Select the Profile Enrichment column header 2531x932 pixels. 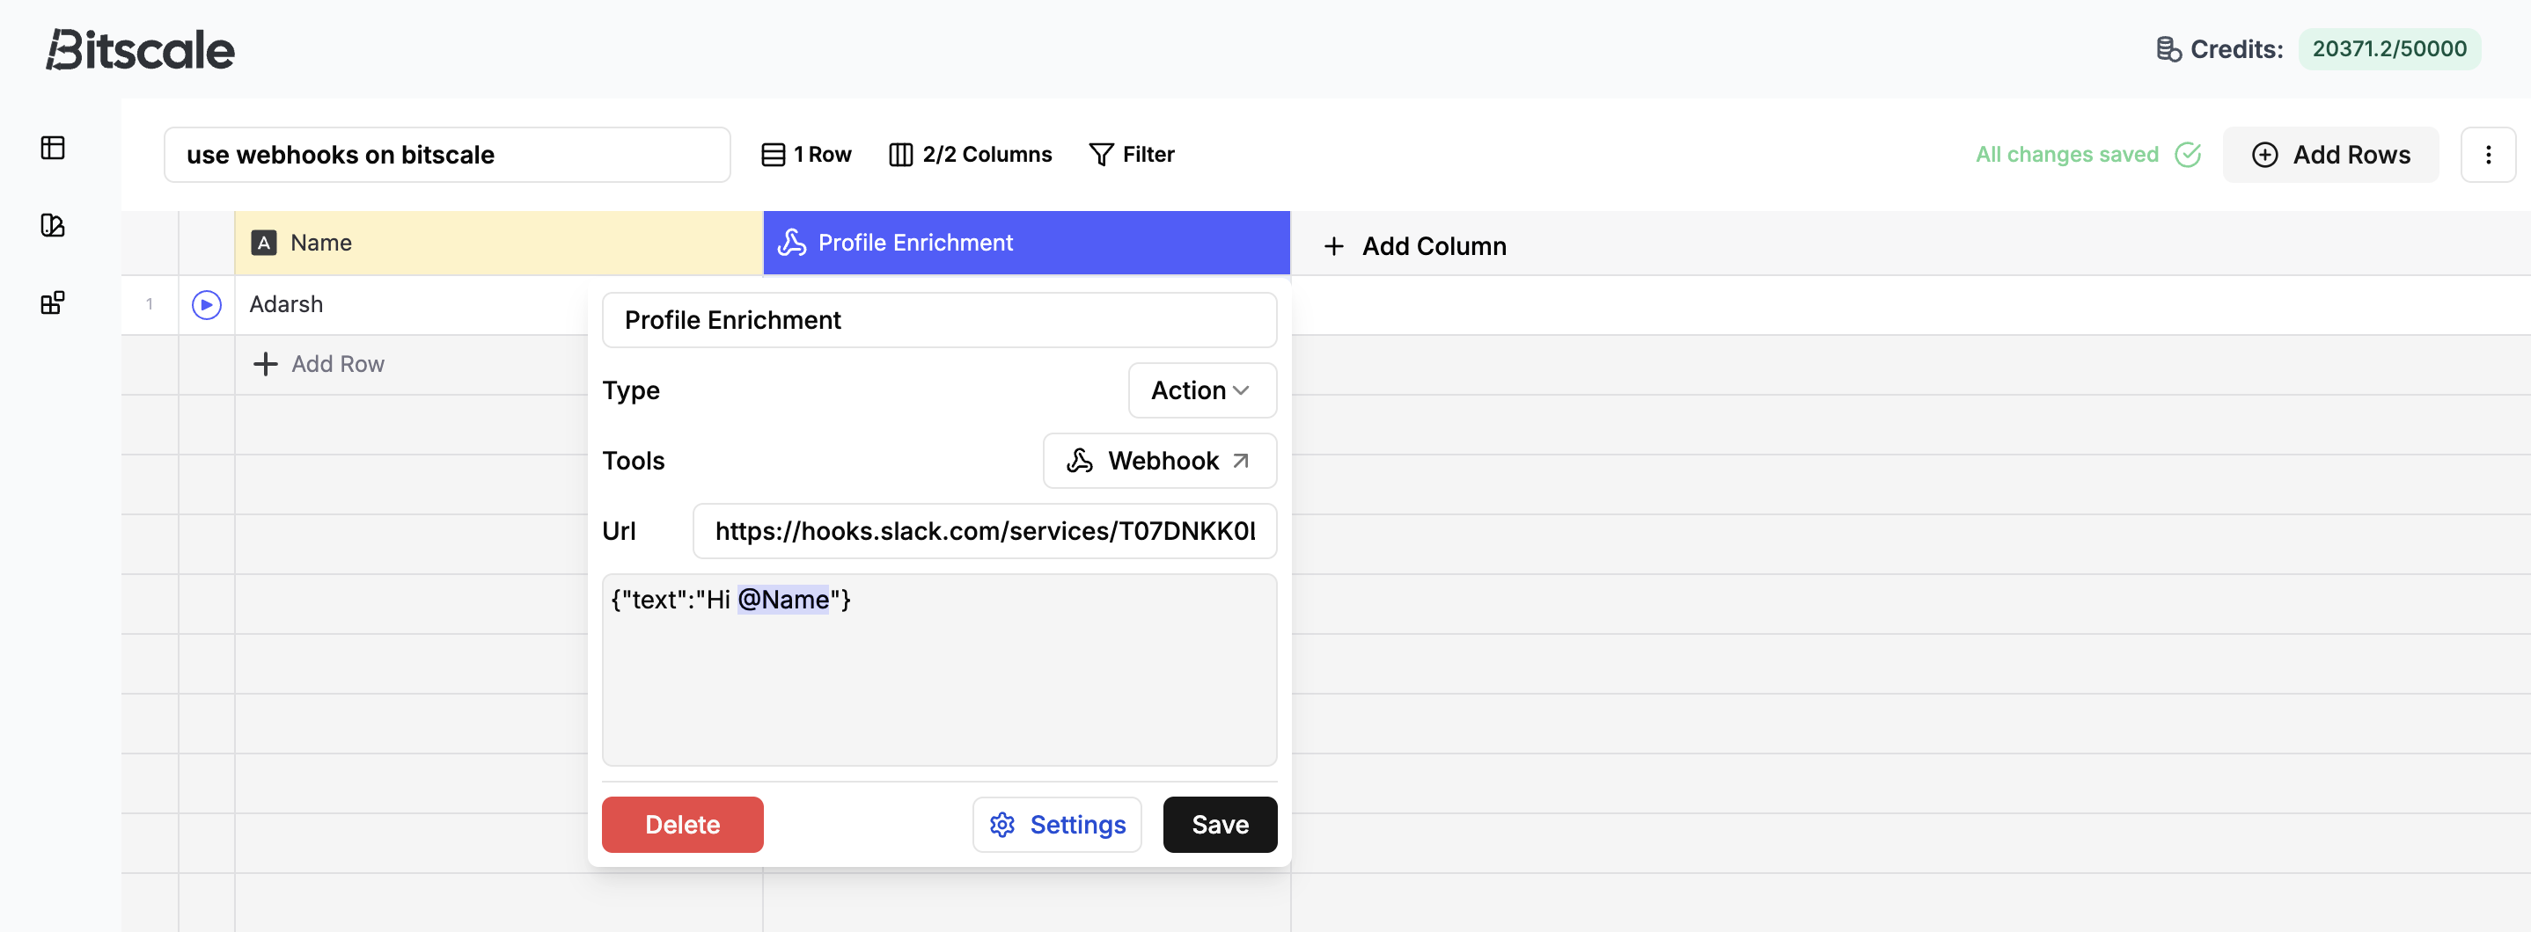[1027, 243]
